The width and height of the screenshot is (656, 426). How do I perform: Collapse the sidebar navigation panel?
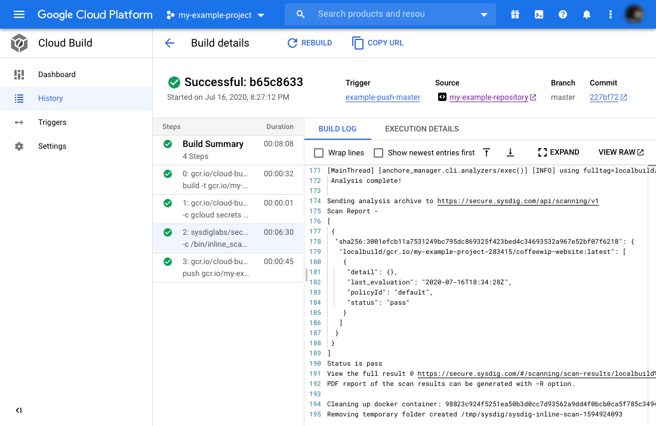[x=19, y=410]
